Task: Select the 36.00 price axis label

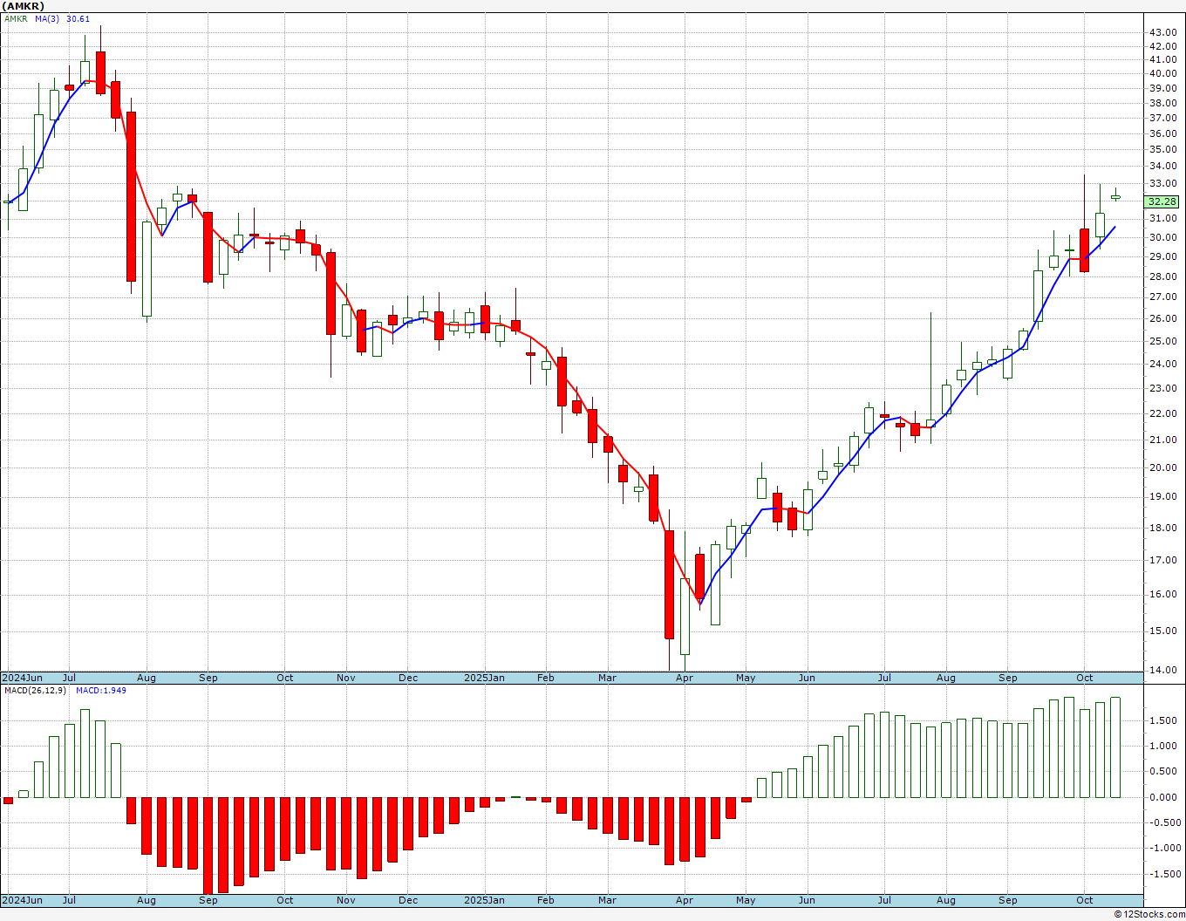Action: (1162, 133)
